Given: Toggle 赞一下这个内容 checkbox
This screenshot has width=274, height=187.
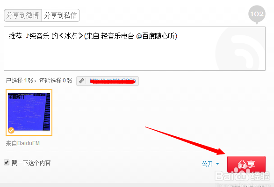Looking at the screenshot, I should coord(7,163).
